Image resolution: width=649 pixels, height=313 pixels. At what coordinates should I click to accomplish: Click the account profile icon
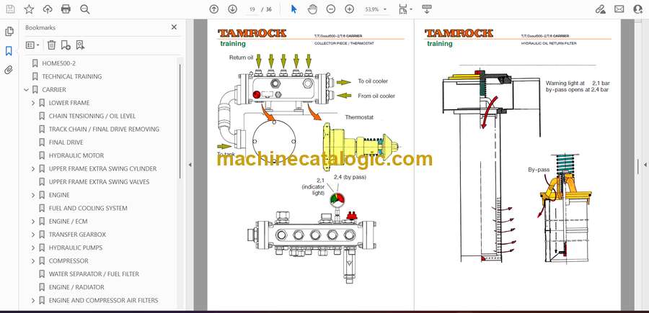coord(638,9)
